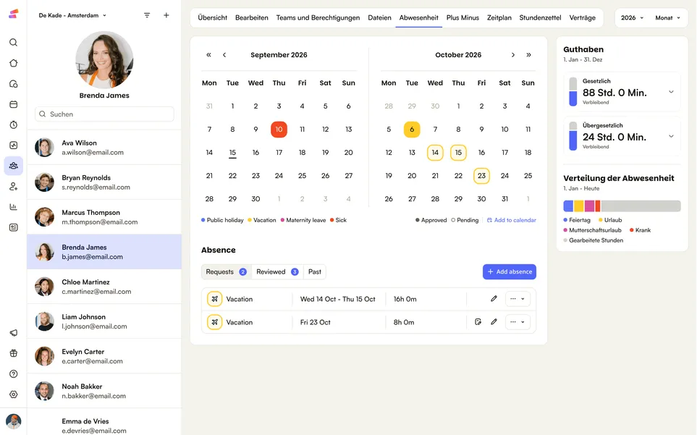
Task: Open the gift icon in sidebar
Action: click(13, 353)
